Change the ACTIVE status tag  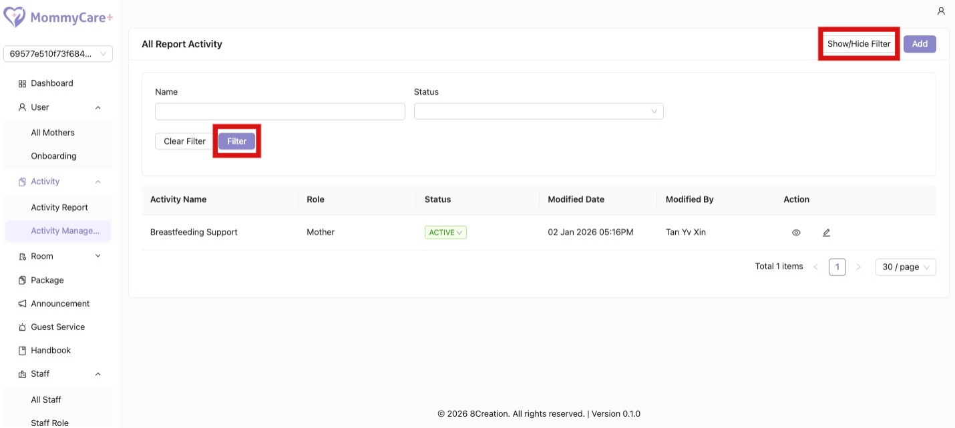[x=445, y=233]
